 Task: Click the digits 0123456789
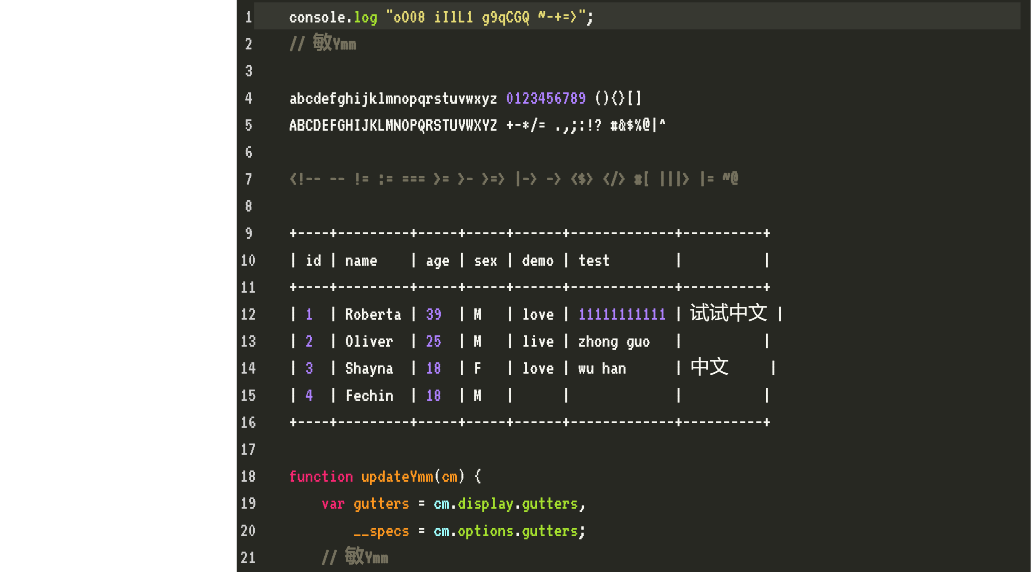tap(546, 98)
